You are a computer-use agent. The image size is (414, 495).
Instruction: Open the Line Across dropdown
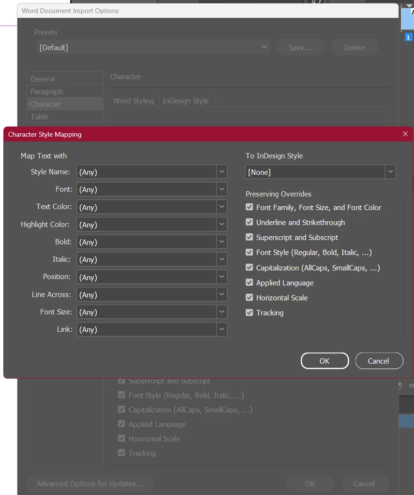pyautogui.click(x=152, y=295)
